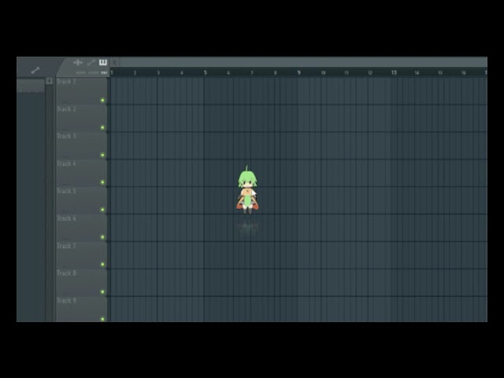Click the left-arrow collapse button beside picker

coord(115,62)
